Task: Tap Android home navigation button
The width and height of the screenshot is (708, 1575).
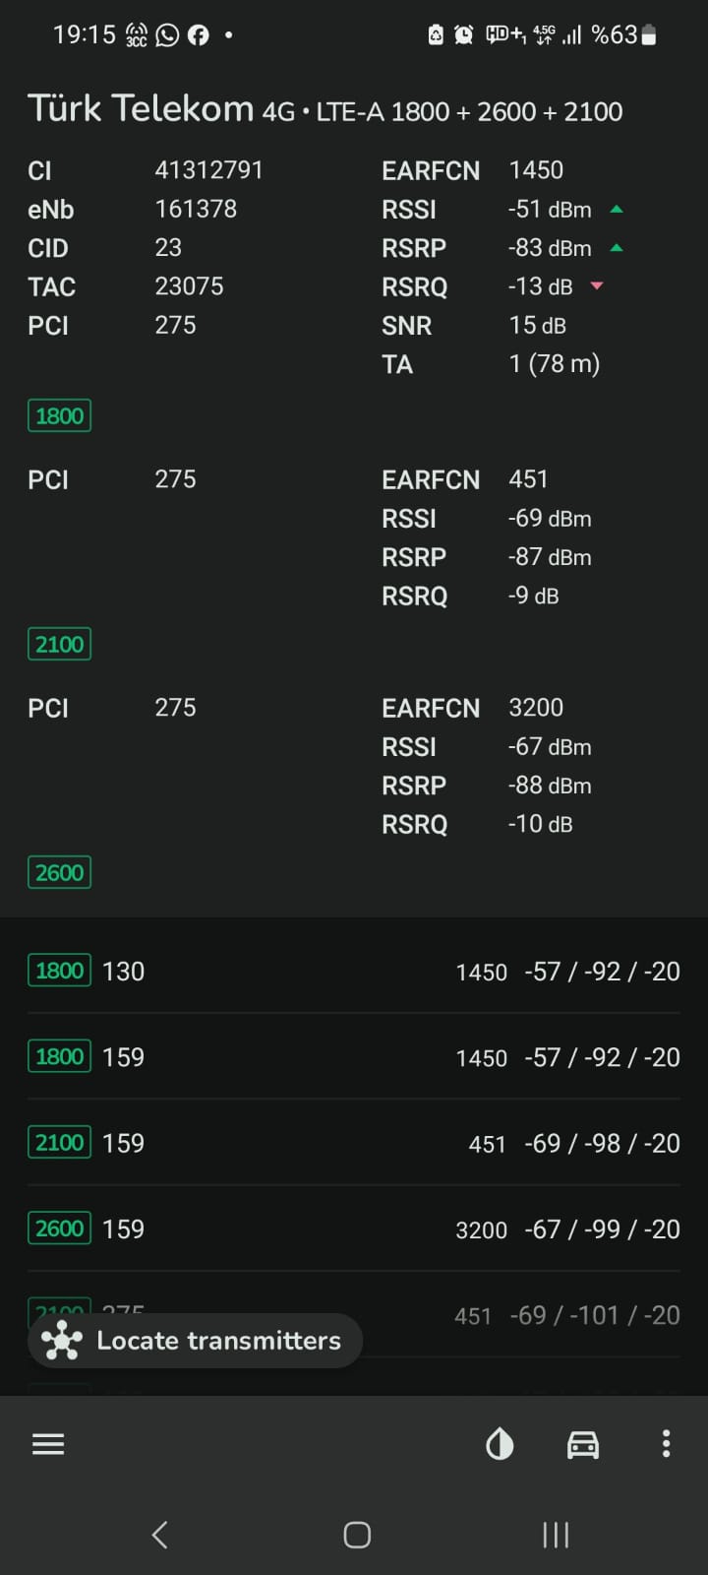Action: (357, 1535)
